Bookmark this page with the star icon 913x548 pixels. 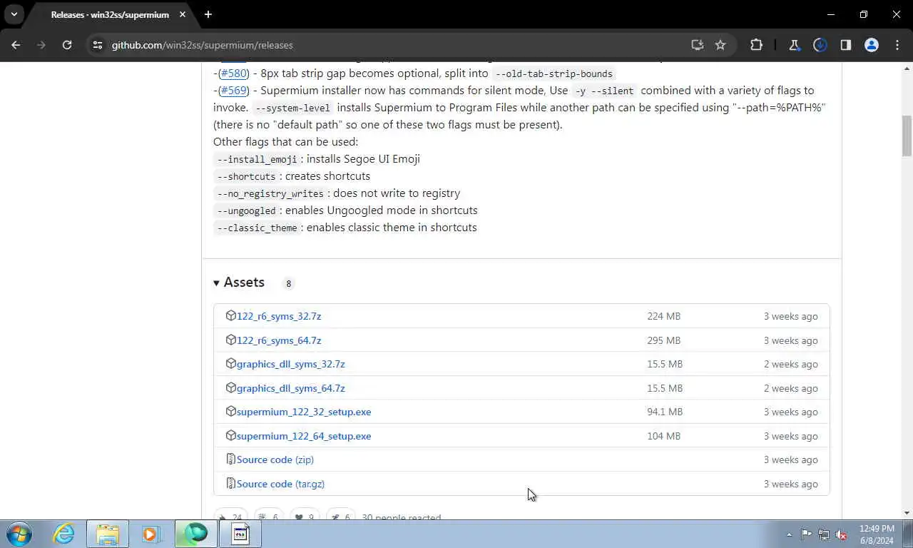point(720,45)
